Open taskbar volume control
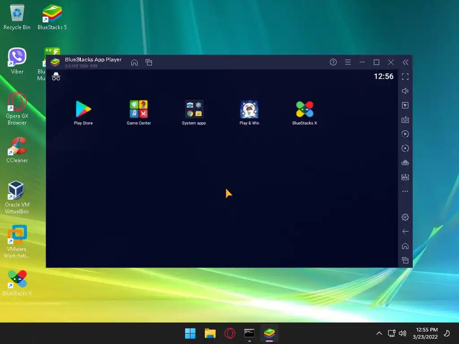This screenshot has height=344, width=459. tap(403, 333)
